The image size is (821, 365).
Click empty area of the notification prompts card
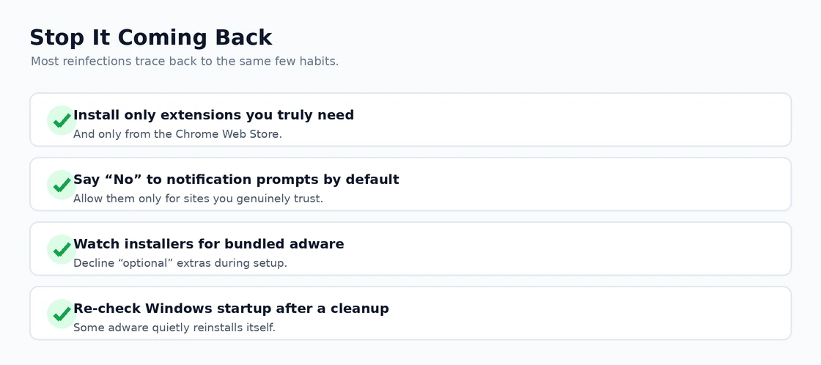tap(576, 185)
